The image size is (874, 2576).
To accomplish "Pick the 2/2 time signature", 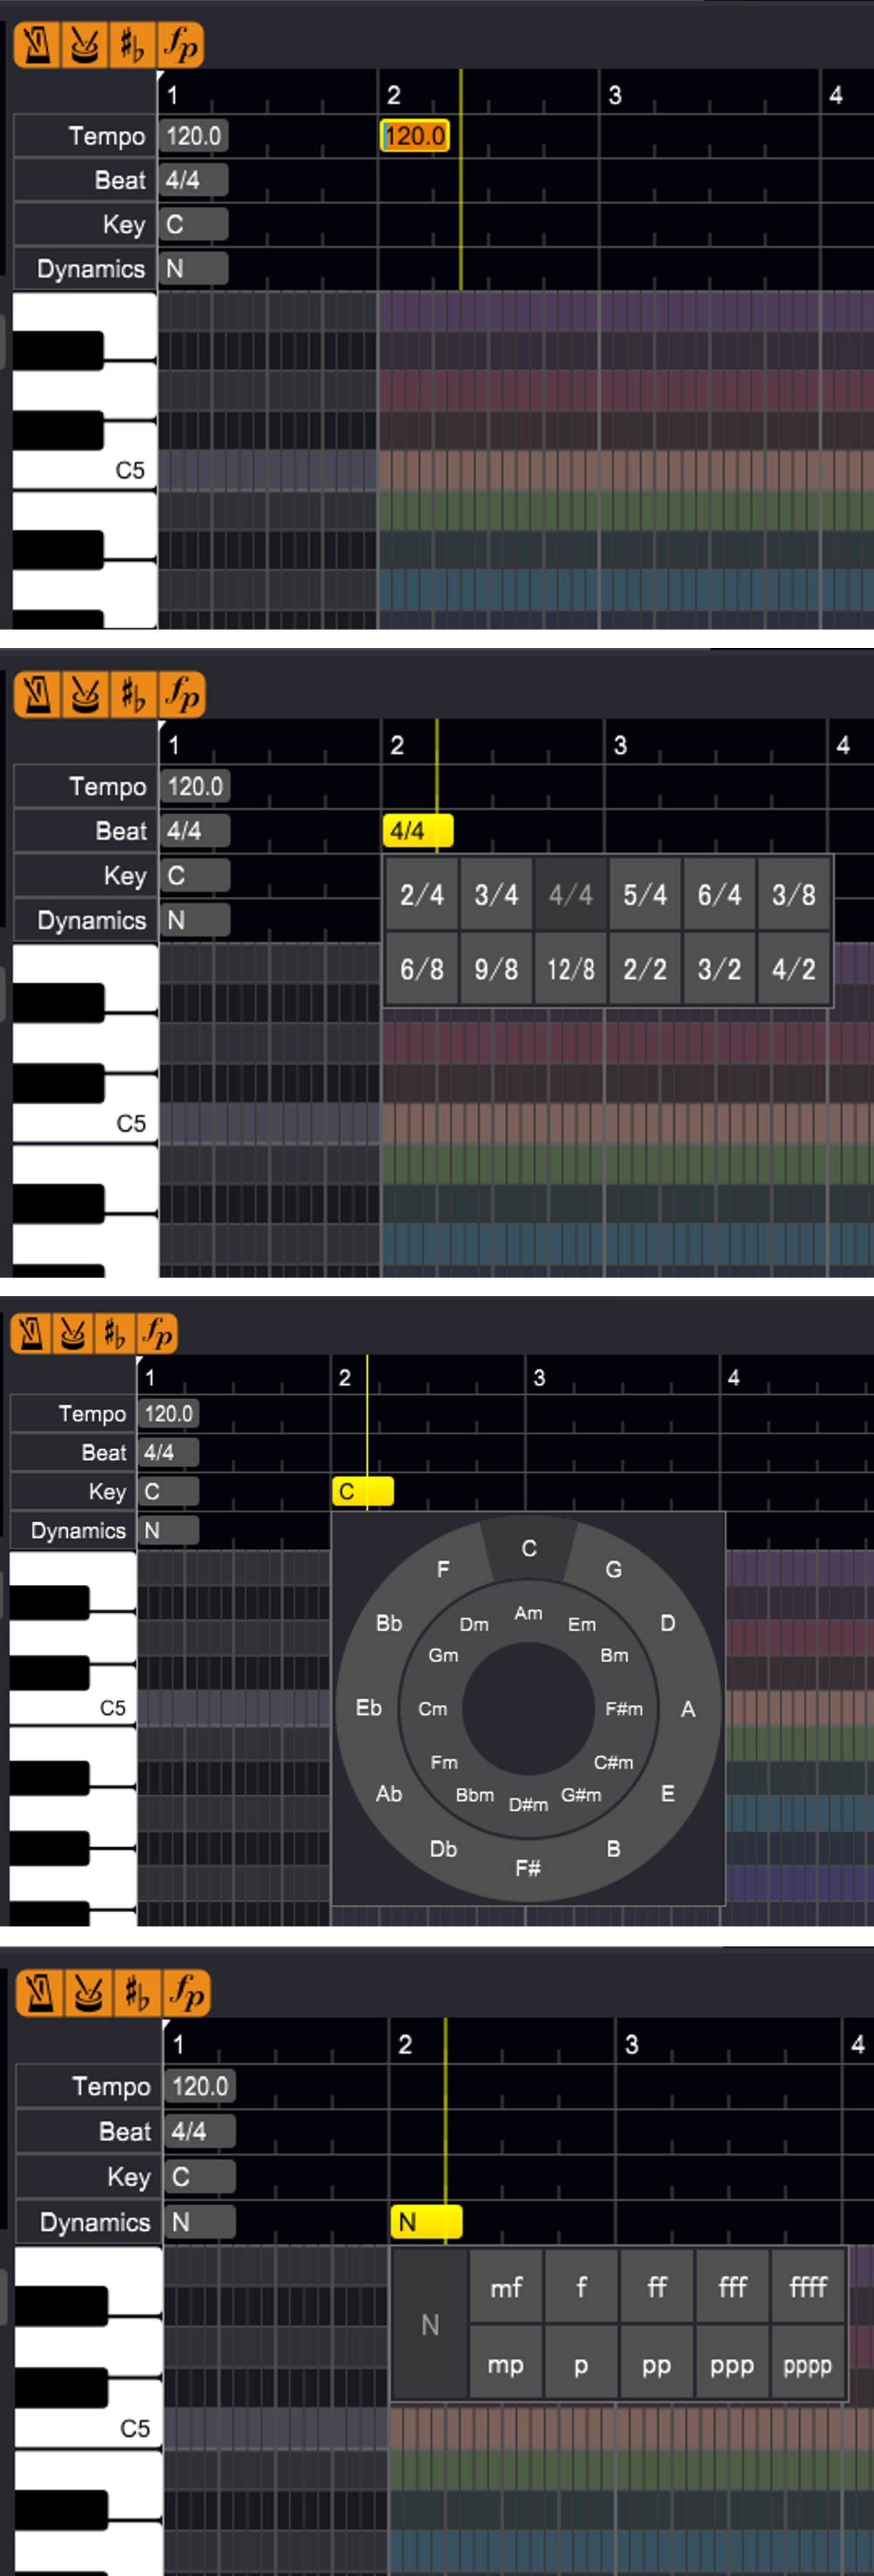I will [x=646, y=969].
